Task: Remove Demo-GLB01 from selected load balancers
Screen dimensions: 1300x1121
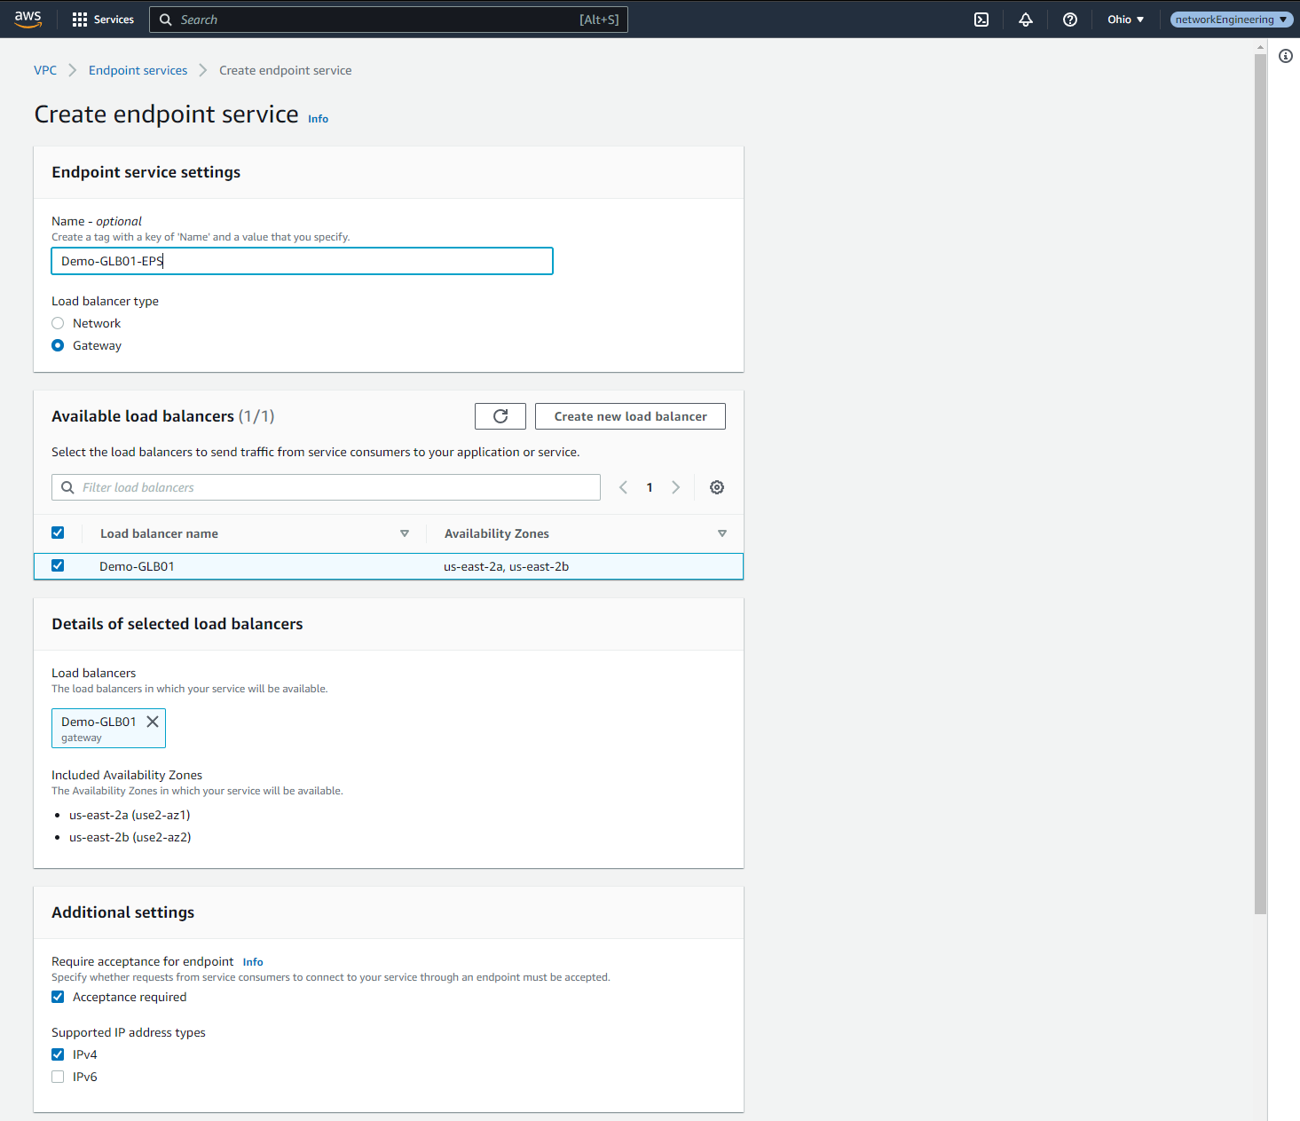Action: 152,721
